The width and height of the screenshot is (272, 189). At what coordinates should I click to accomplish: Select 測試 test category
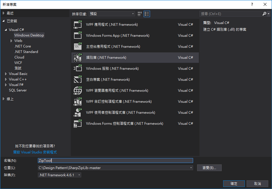[18, 68]
